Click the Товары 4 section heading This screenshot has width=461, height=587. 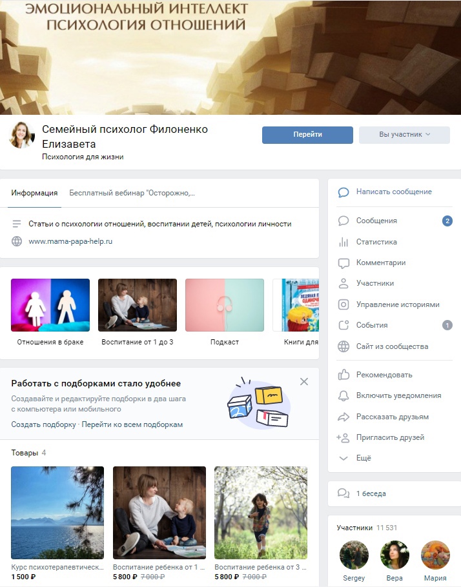point(28,453)
